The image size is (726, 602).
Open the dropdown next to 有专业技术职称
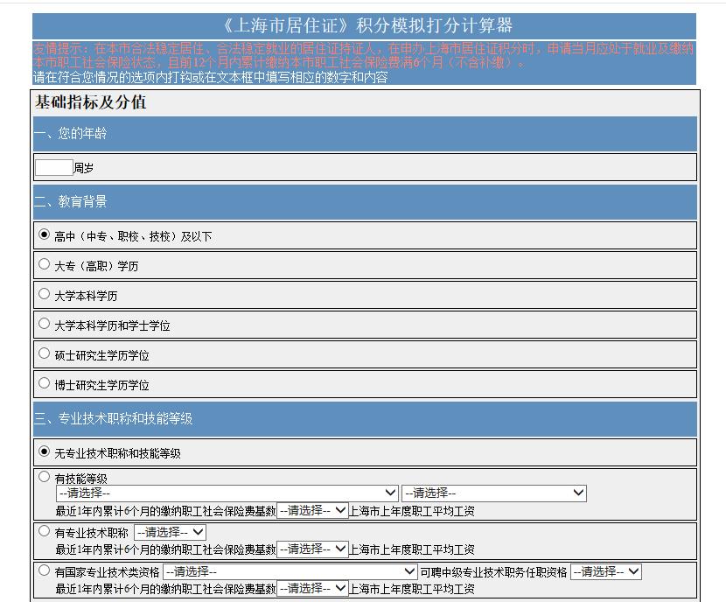coord(170,532)
